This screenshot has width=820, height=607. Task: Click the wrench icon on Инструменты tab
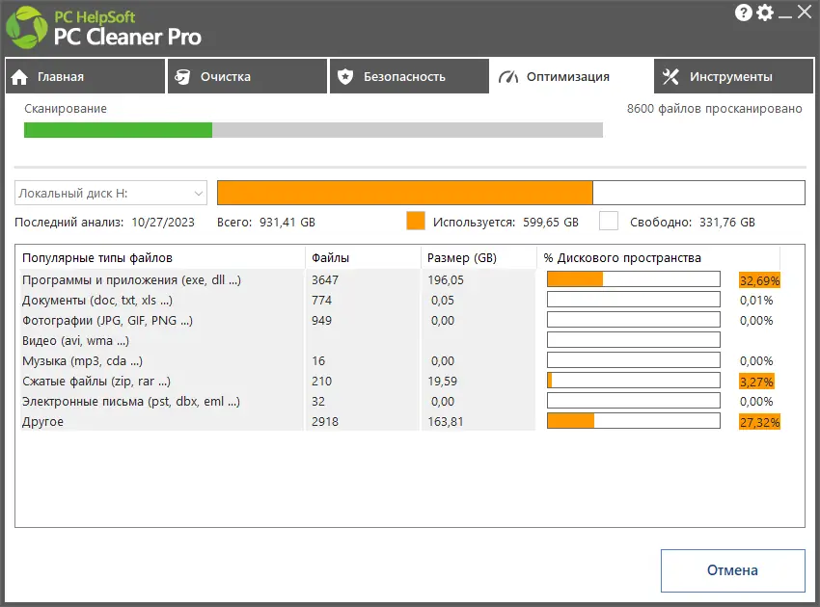click(670, 77)
